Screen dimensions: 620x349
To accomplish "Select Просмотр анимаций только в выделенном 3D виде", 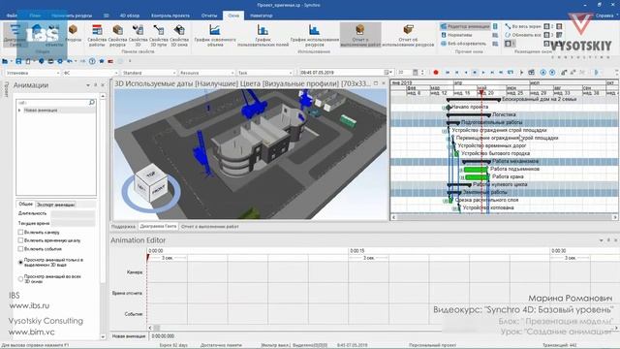I will (20, 262).
